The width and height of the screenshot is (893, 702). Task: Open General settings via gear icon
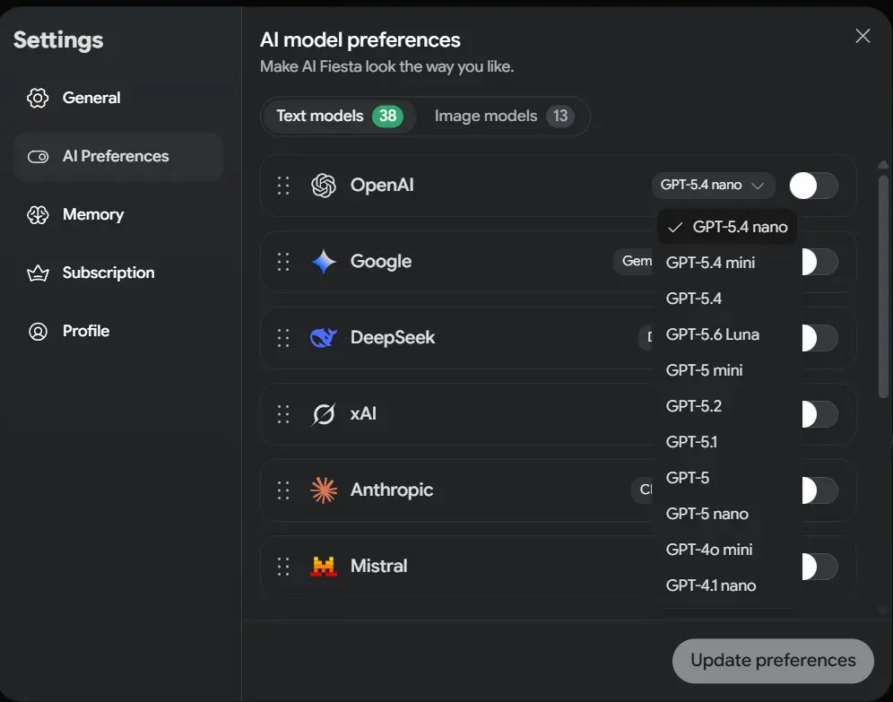(x=39, y=98)
